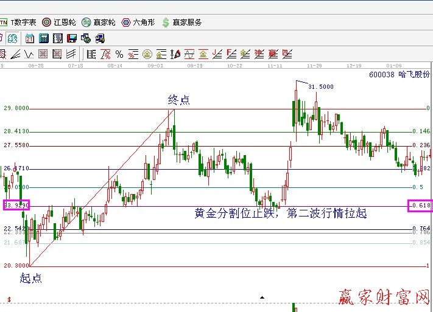
Task: Click the 终点 end point label
Action: pyautogui.click(x=179, y=100)
